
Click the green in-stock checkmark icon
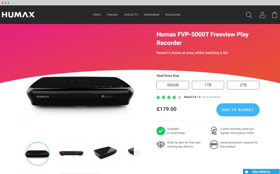(x=161, y=131)
